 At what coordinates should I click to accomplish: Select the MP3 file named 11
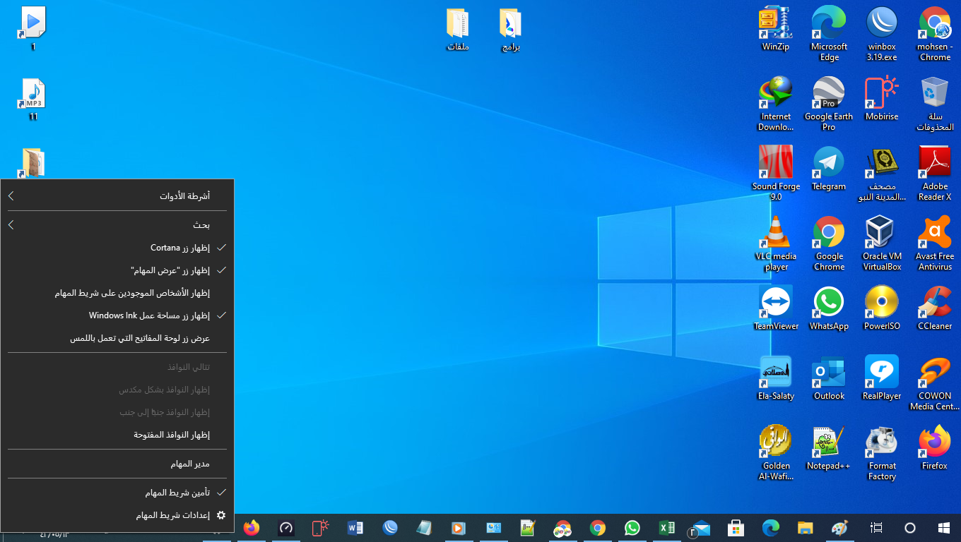pyautogui.click(x=33, y=100)
